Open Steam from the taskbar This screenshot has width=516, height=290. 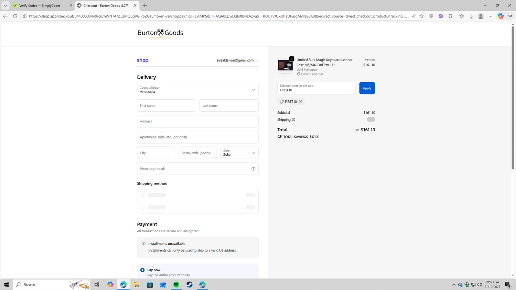(190, 285)
